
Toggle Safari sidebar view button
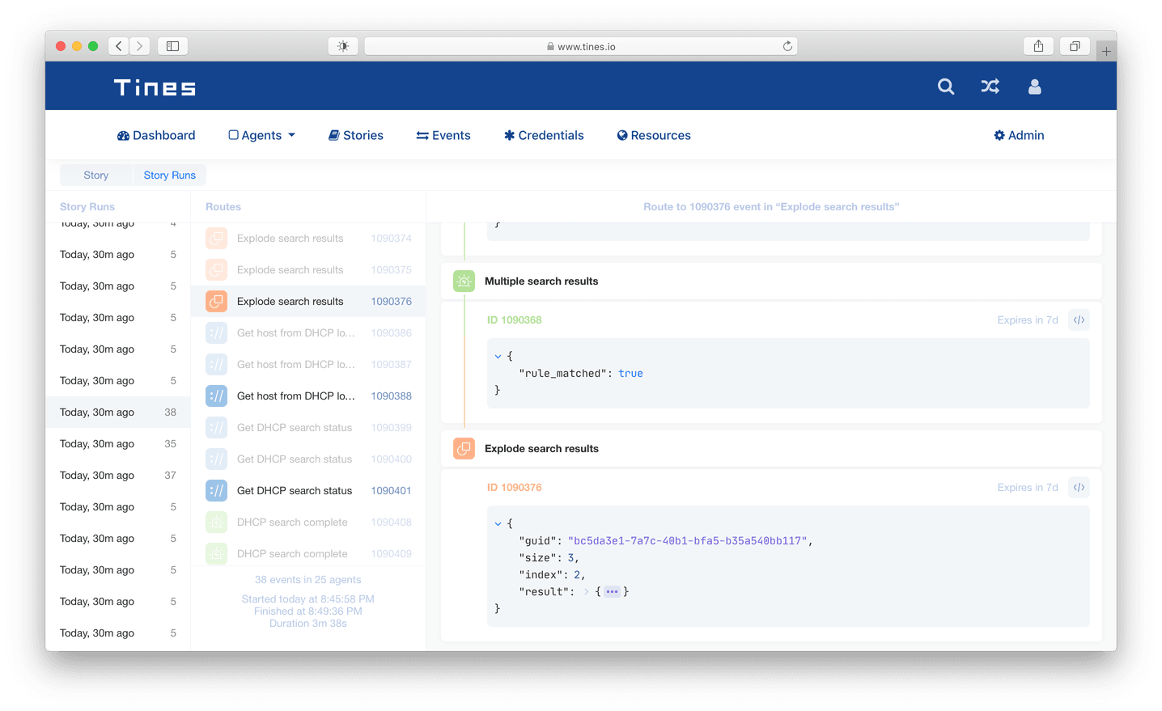click(172, 46)
